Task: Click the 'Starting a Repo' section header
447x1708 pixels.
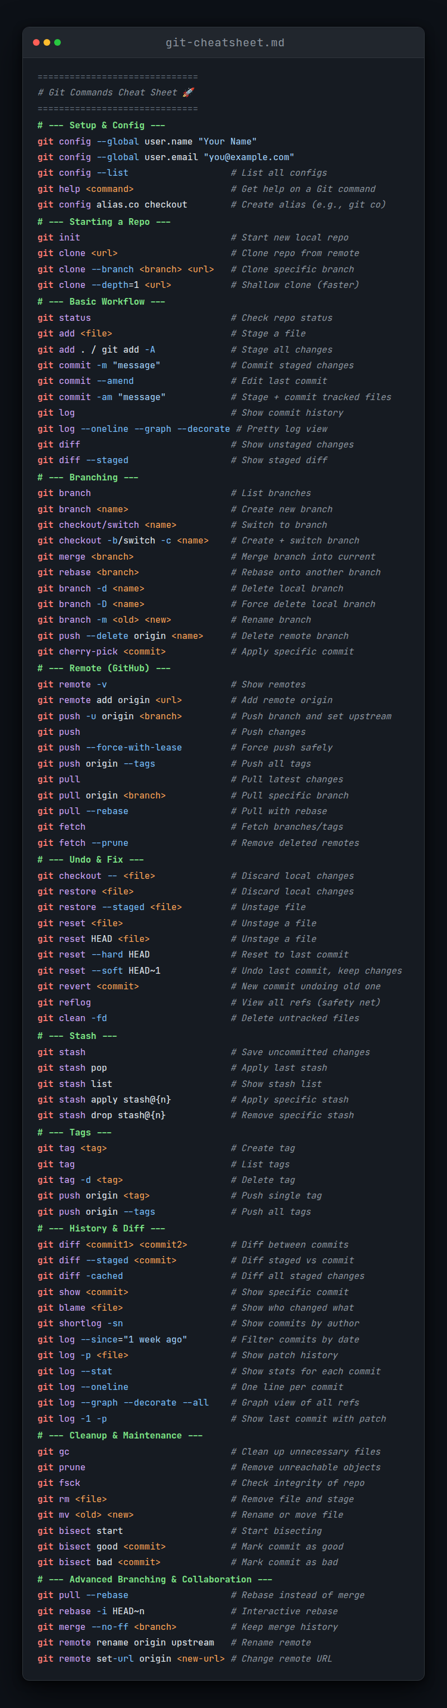Action: pos(104,222)
